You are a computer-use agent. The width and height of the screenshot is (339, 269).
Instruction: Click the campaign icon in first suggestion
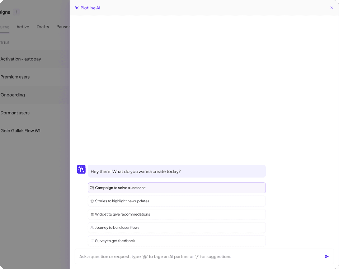(x=92, y=188)
